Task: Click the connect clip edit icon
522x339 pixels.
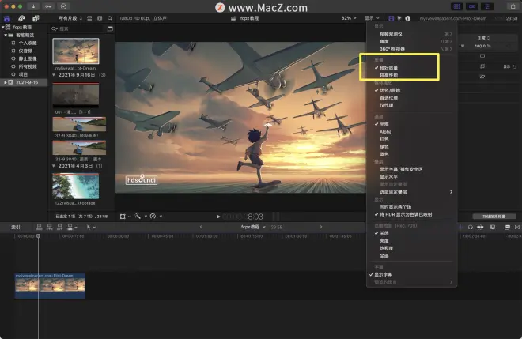Action: pos(40,228)
